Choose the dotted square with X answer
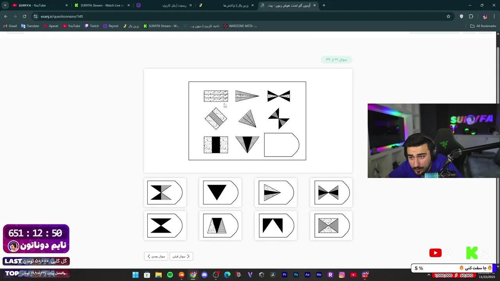This screenshot has height=281, width=500. [331, 226]
